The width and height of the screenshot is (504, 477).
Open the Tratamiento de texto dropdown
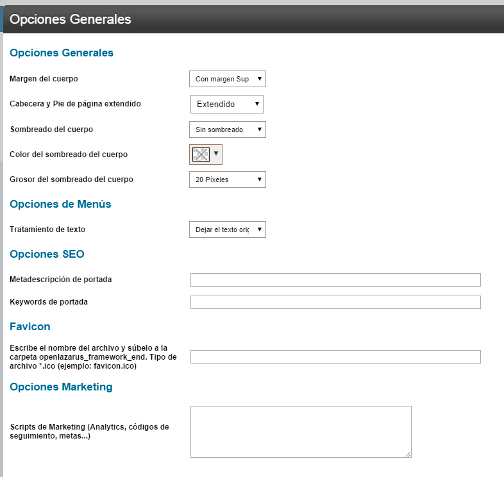(x=227, y=230)
